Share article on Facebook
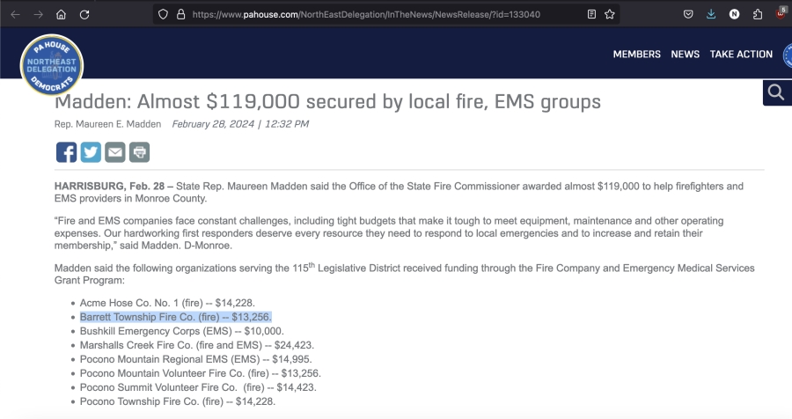 click(66, 152)
